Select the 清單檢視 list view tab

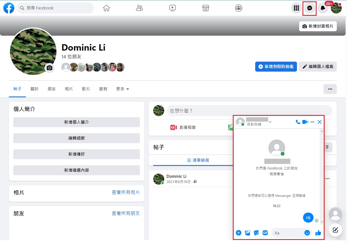point(198,160)
